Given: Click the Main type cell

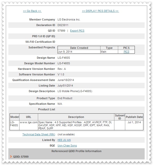Looking at the screenshot, I should pyautogui.click(x=109, y=52).
